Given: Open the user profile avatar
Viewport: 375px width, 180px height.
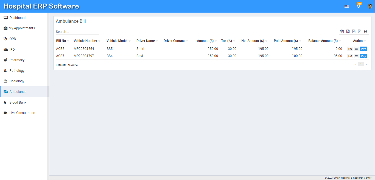Looking at the screenshot, I should point(370,6).
